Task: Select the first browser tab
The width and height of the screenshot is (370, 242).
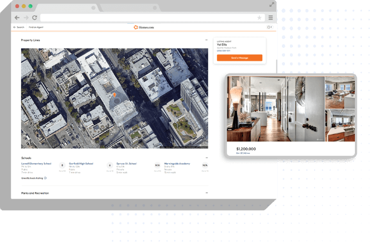Action: tap(67, 8)
